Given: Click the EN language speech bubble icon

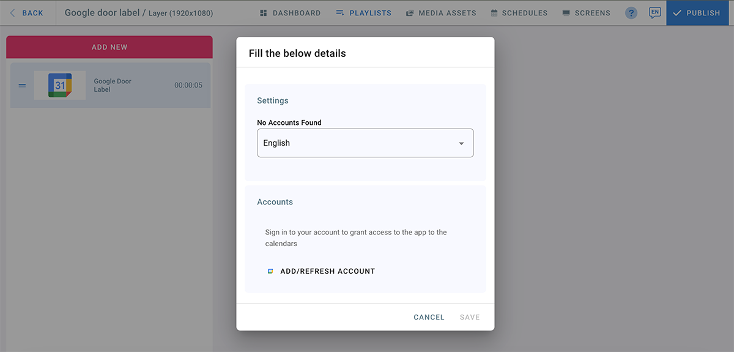Looking at the screenshot, I should [654, 12].
